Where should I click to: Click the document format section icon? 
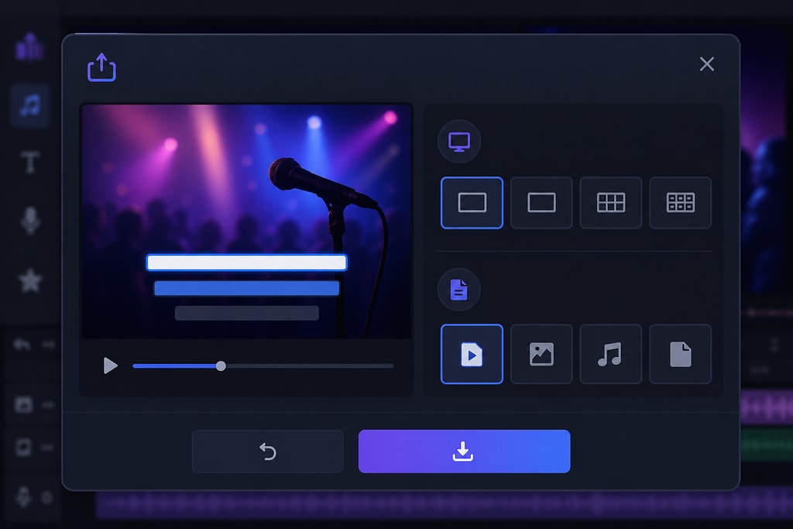point(458,290)
